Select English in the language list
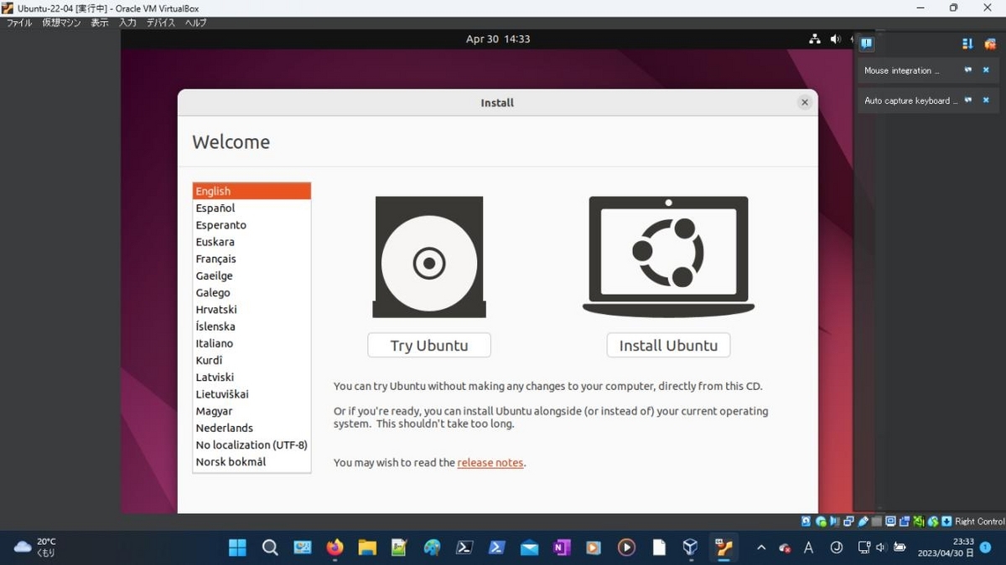This screenshot has height=565, width=1006. click(x=251, y=191)
